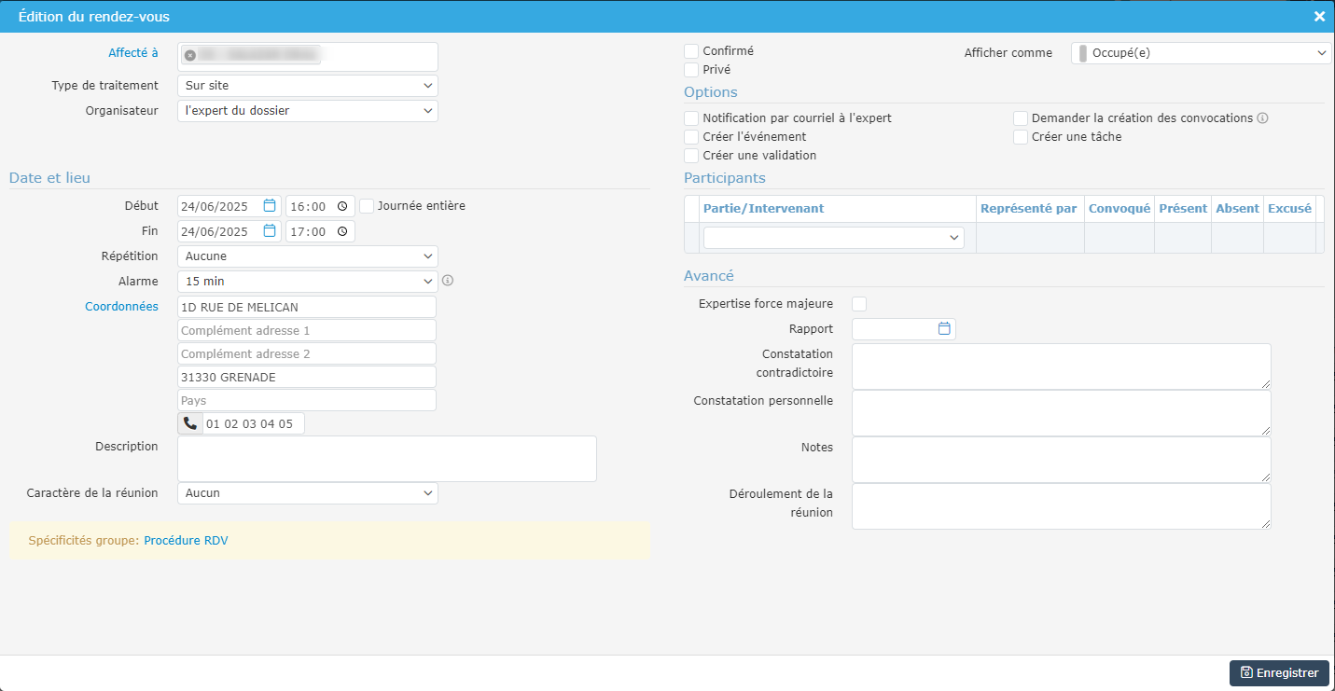1335x691 pixels.
Task: Click info icon beside convocations option
Action: tap(1263, 118)
